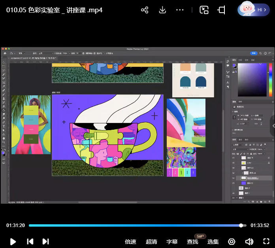This screenshot has width=275, height=248.
Task: Open the 倍速 playback speed menu
Action: tap(130, 241)
